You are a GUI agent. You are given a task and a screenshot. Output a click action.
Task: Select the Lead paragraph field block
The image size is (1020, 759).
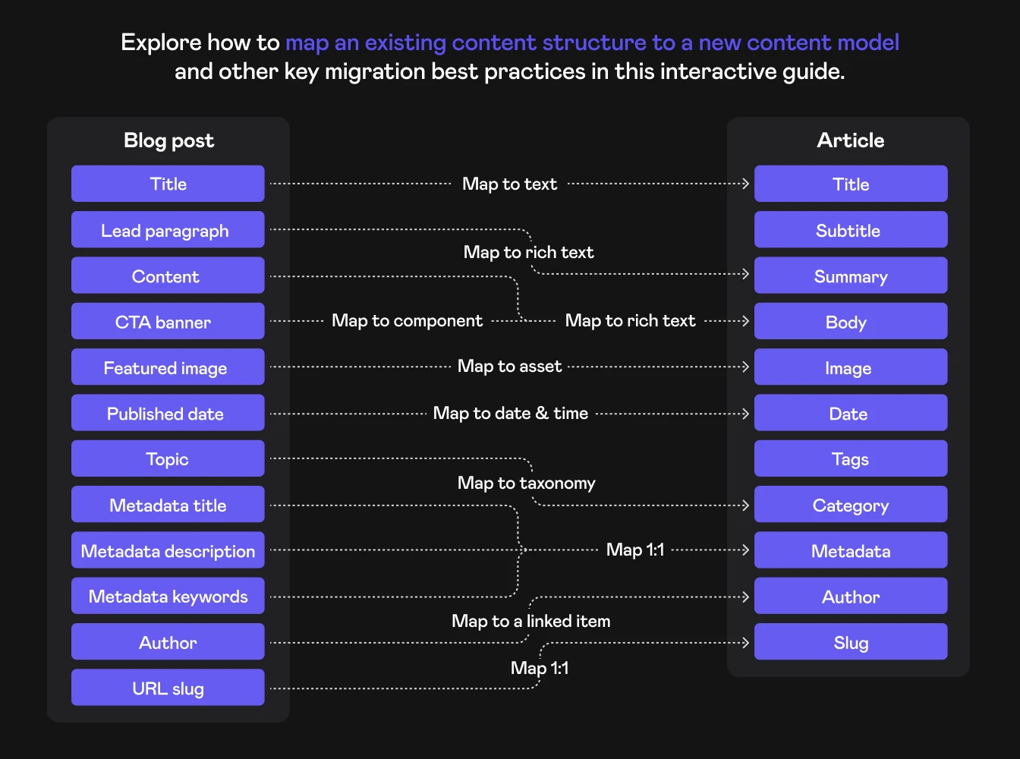coord(168,230)
